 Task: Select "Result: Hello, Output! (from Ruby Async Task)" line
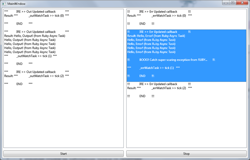pos(35,36)
